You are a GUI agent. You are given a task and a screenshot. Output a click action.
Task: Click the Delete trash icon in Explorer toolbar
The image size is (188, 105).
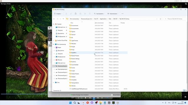pos(90,14)
